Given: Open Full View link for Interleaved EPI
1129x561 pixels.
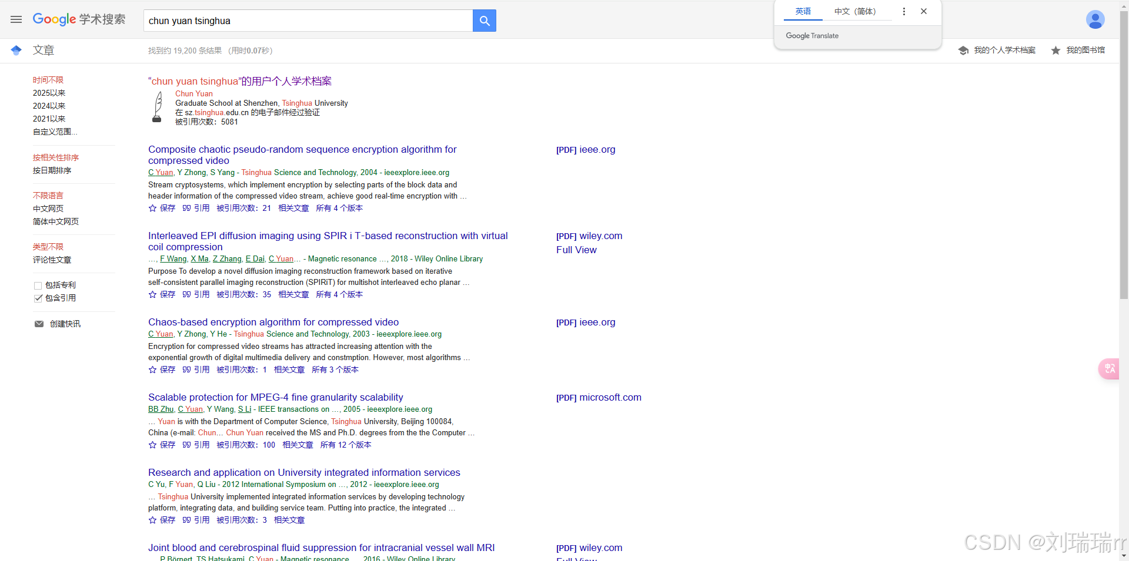Looking at the screenshot, I should click(x=576, y=250).
